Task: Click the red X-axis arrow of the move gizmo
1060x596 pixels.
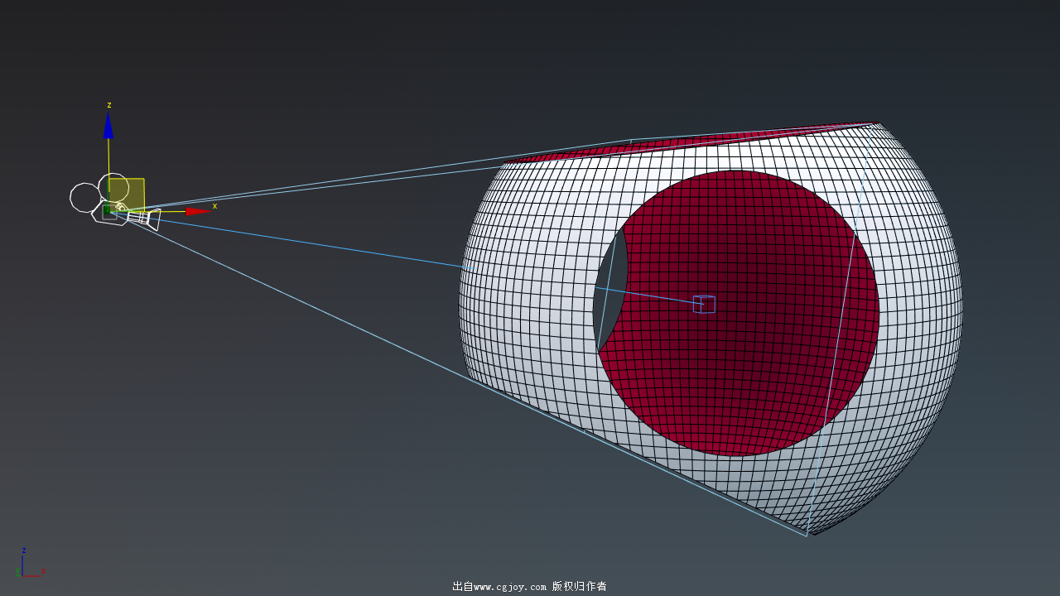Action: coord(198,211)
